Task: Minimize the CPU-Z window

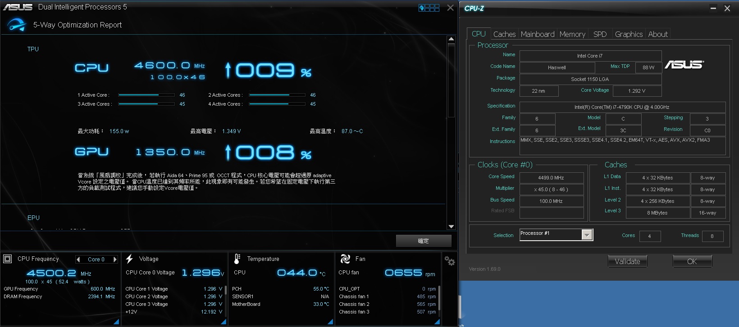Action: click(x=713, y=8)
